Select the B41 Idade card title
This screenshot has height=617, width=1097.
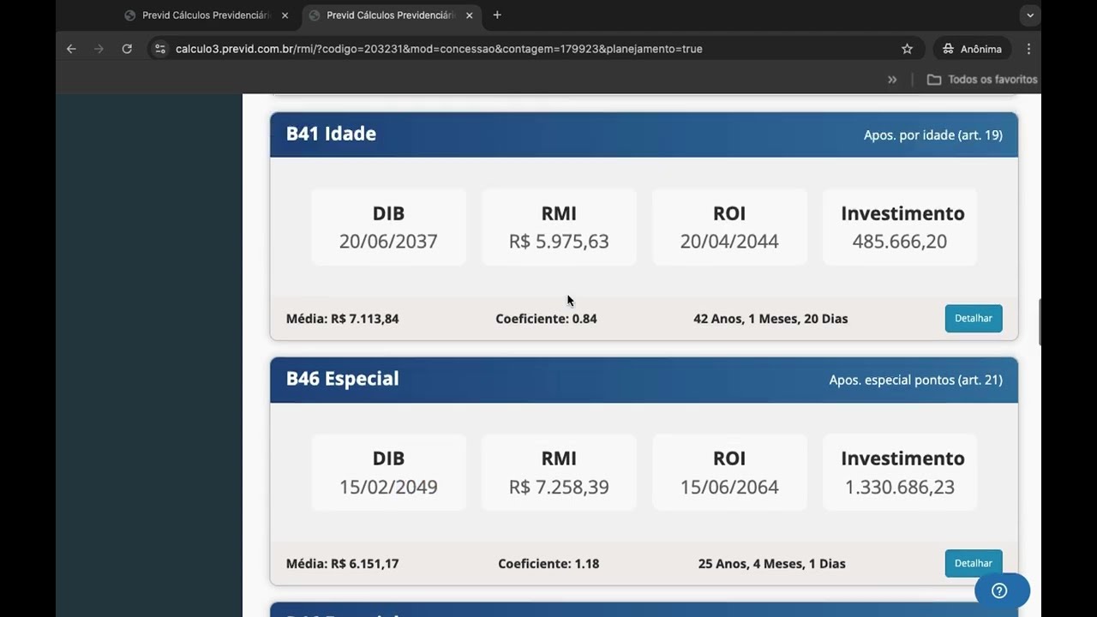coord(331,134)
